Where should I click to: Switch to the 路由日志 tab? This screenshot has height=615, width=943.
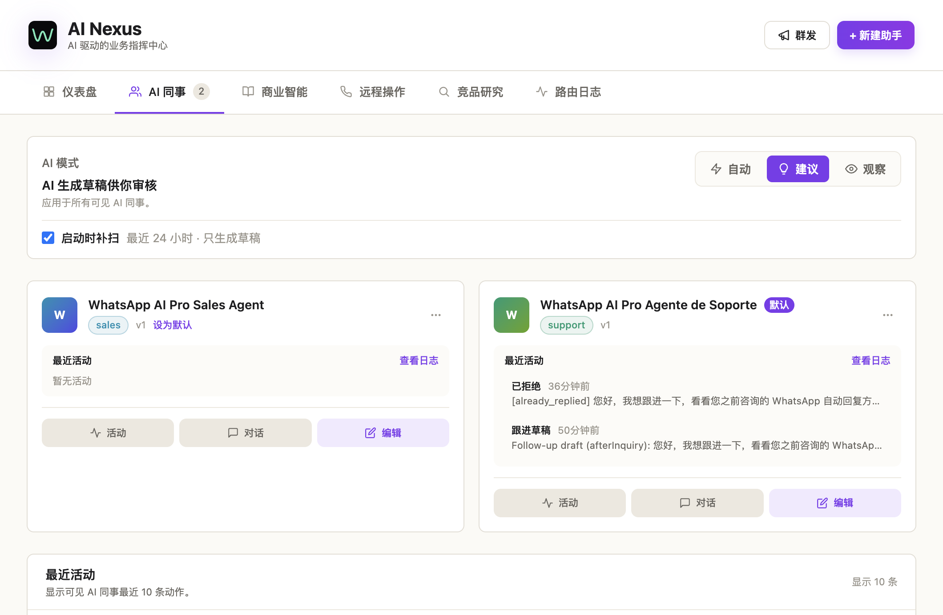[x=568, y=92]
